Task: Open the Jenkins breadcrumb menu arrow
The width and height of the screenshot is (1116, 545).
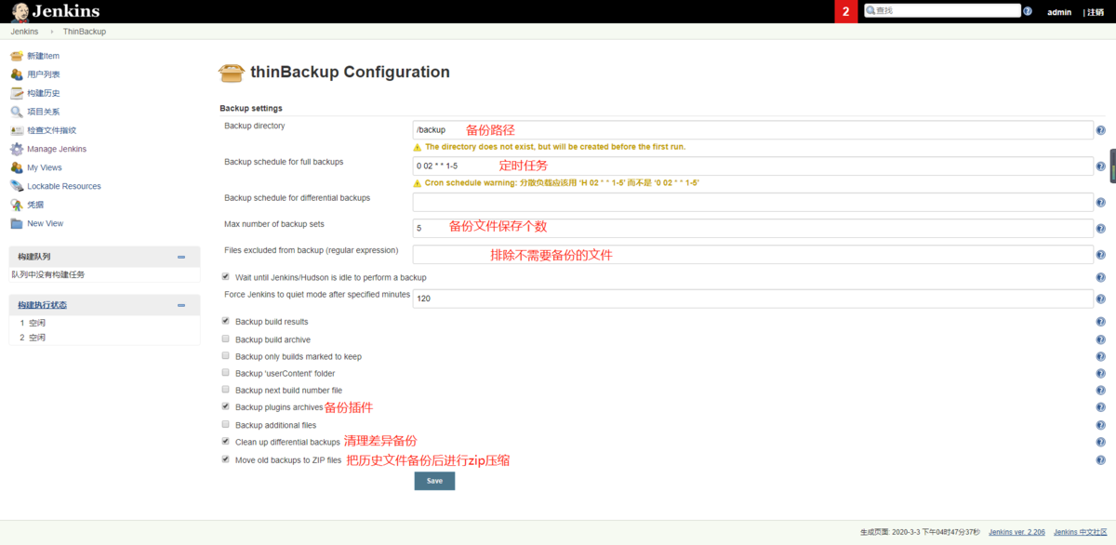Action: (x=52, y=32)
